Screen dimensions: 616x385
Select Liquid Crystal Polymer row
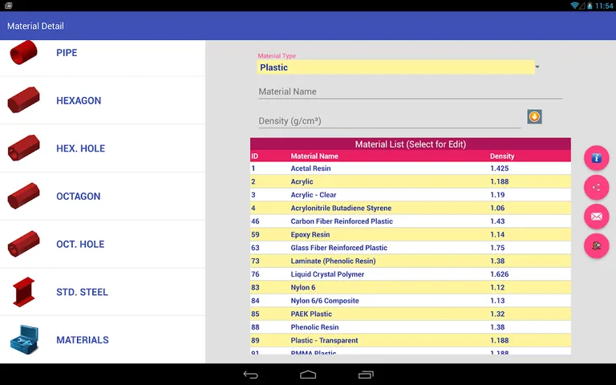411,274
